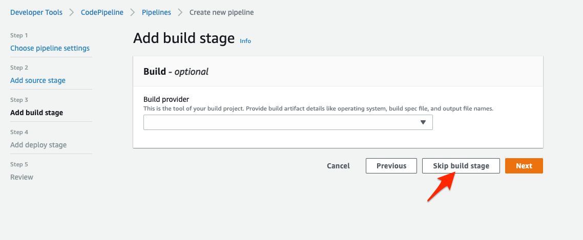Open the CodePipeline breadcrumb link
Viewport: 583px width, 240px height.
[102, 12]
